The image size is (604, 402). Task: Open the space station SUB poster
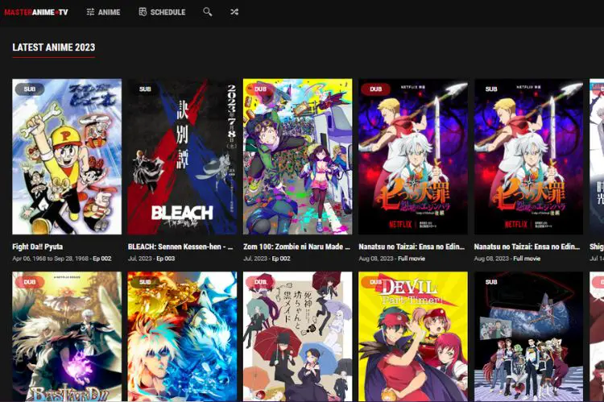(x=528, y=337)
